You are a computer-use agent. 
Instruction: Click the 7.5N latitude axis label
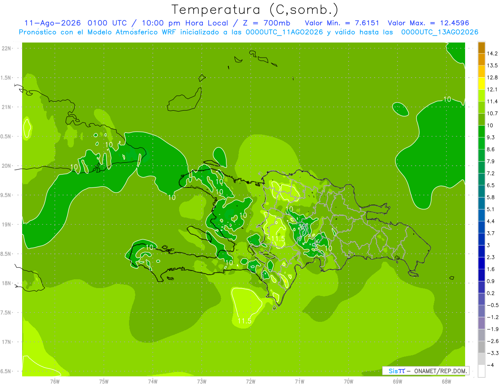click(x=6, y=313)
